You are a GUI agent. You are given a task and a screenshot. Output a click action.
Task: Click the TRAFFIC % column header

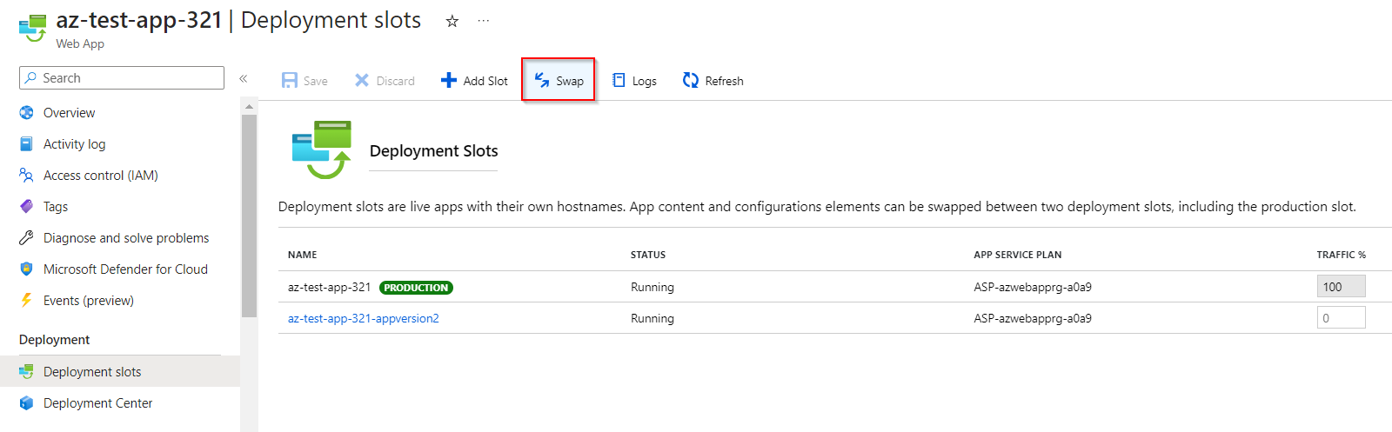point(1342,255)
